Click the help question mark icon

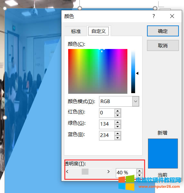(x=154, y=16)
